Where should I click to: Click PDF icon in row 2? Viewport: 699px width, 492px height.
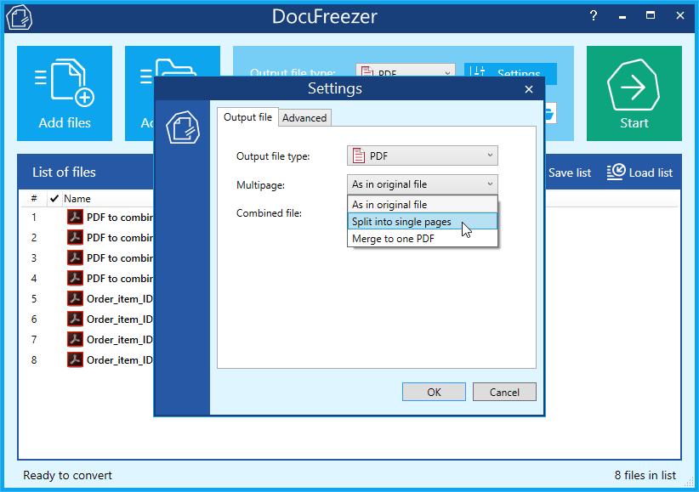75,238
